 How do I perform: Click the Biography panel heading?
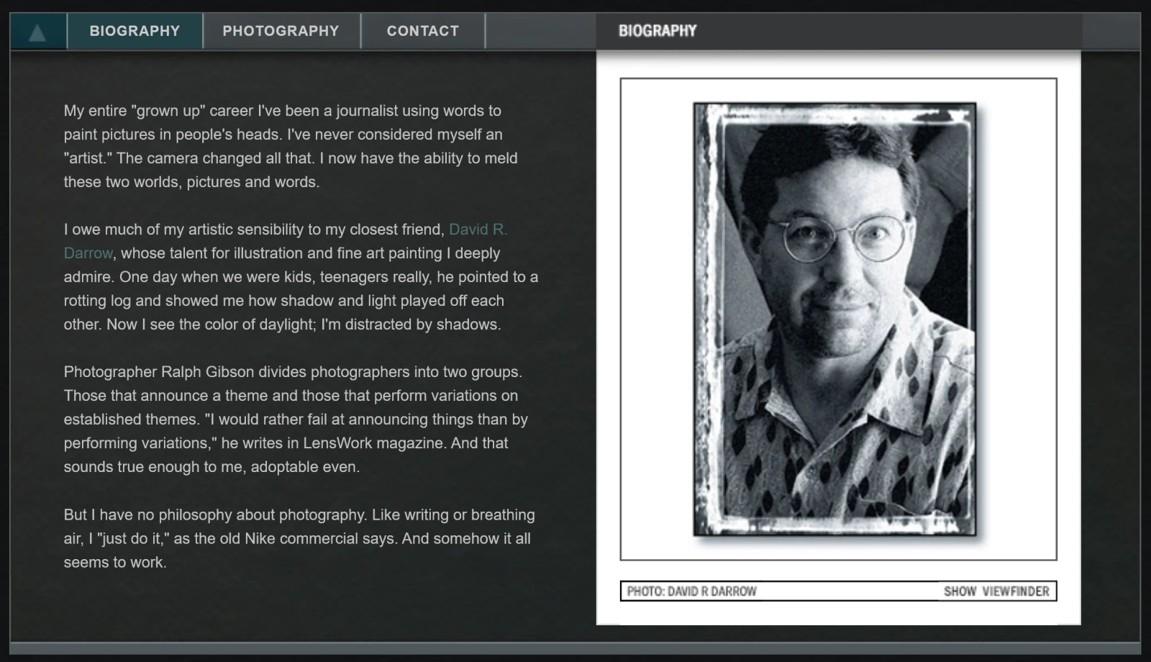[x=658, y=31]
